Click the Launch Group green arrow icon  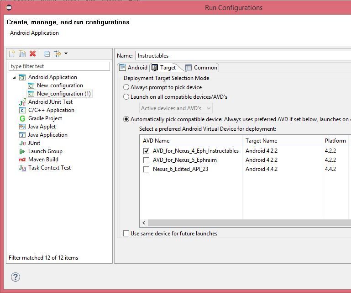tap(22, 152)
